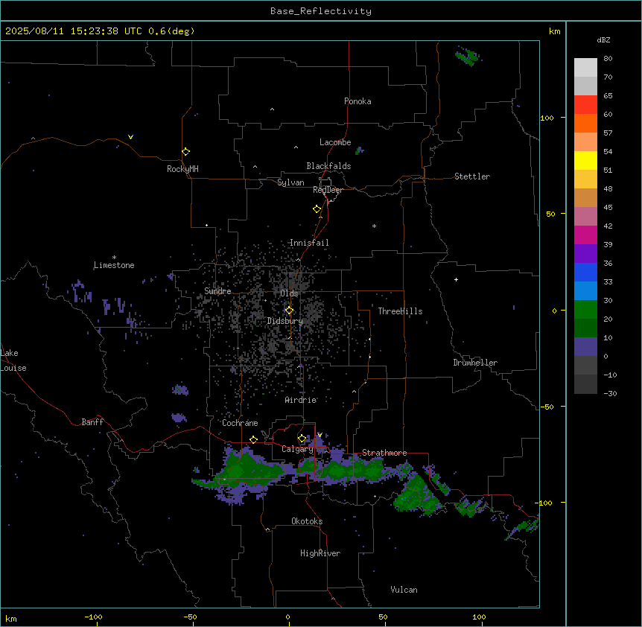
Task: Select the Ponoka city label
Action: (357, 101)
